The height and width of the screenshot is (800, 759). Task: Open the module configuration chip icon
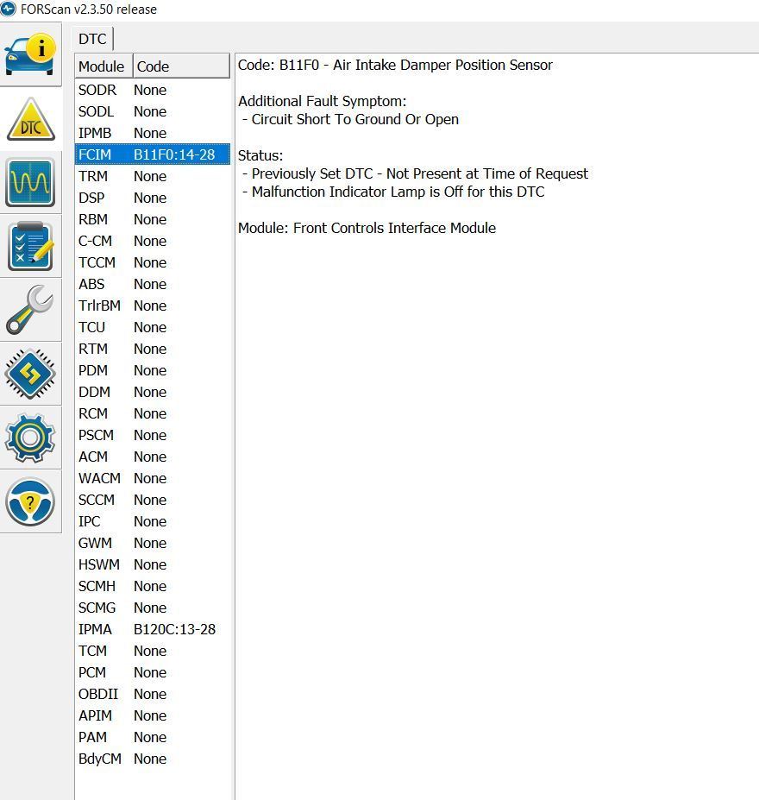30,374
